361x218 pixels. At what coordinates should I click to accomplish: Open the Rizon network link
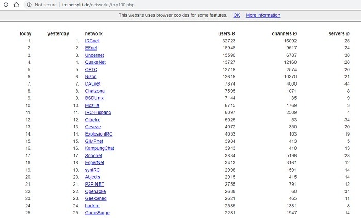coord(91,77)
